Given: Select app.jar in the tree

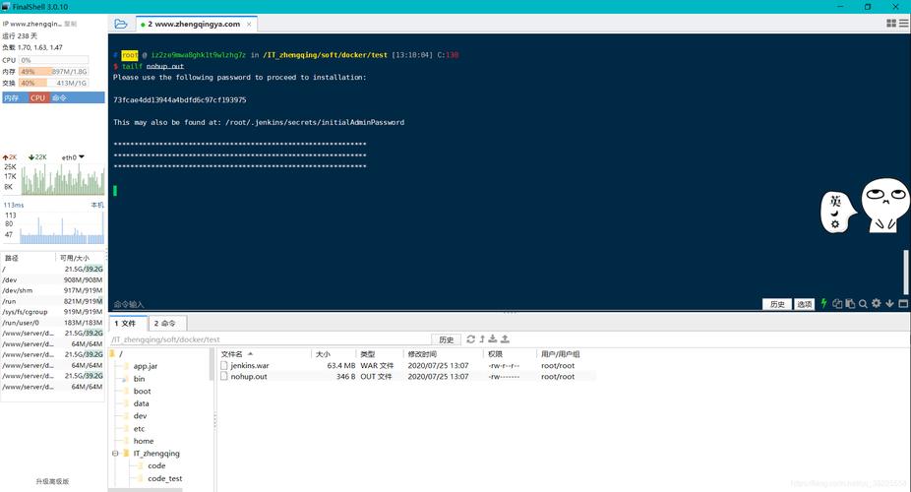Looking at the screenshot, I should coord(146,366).
